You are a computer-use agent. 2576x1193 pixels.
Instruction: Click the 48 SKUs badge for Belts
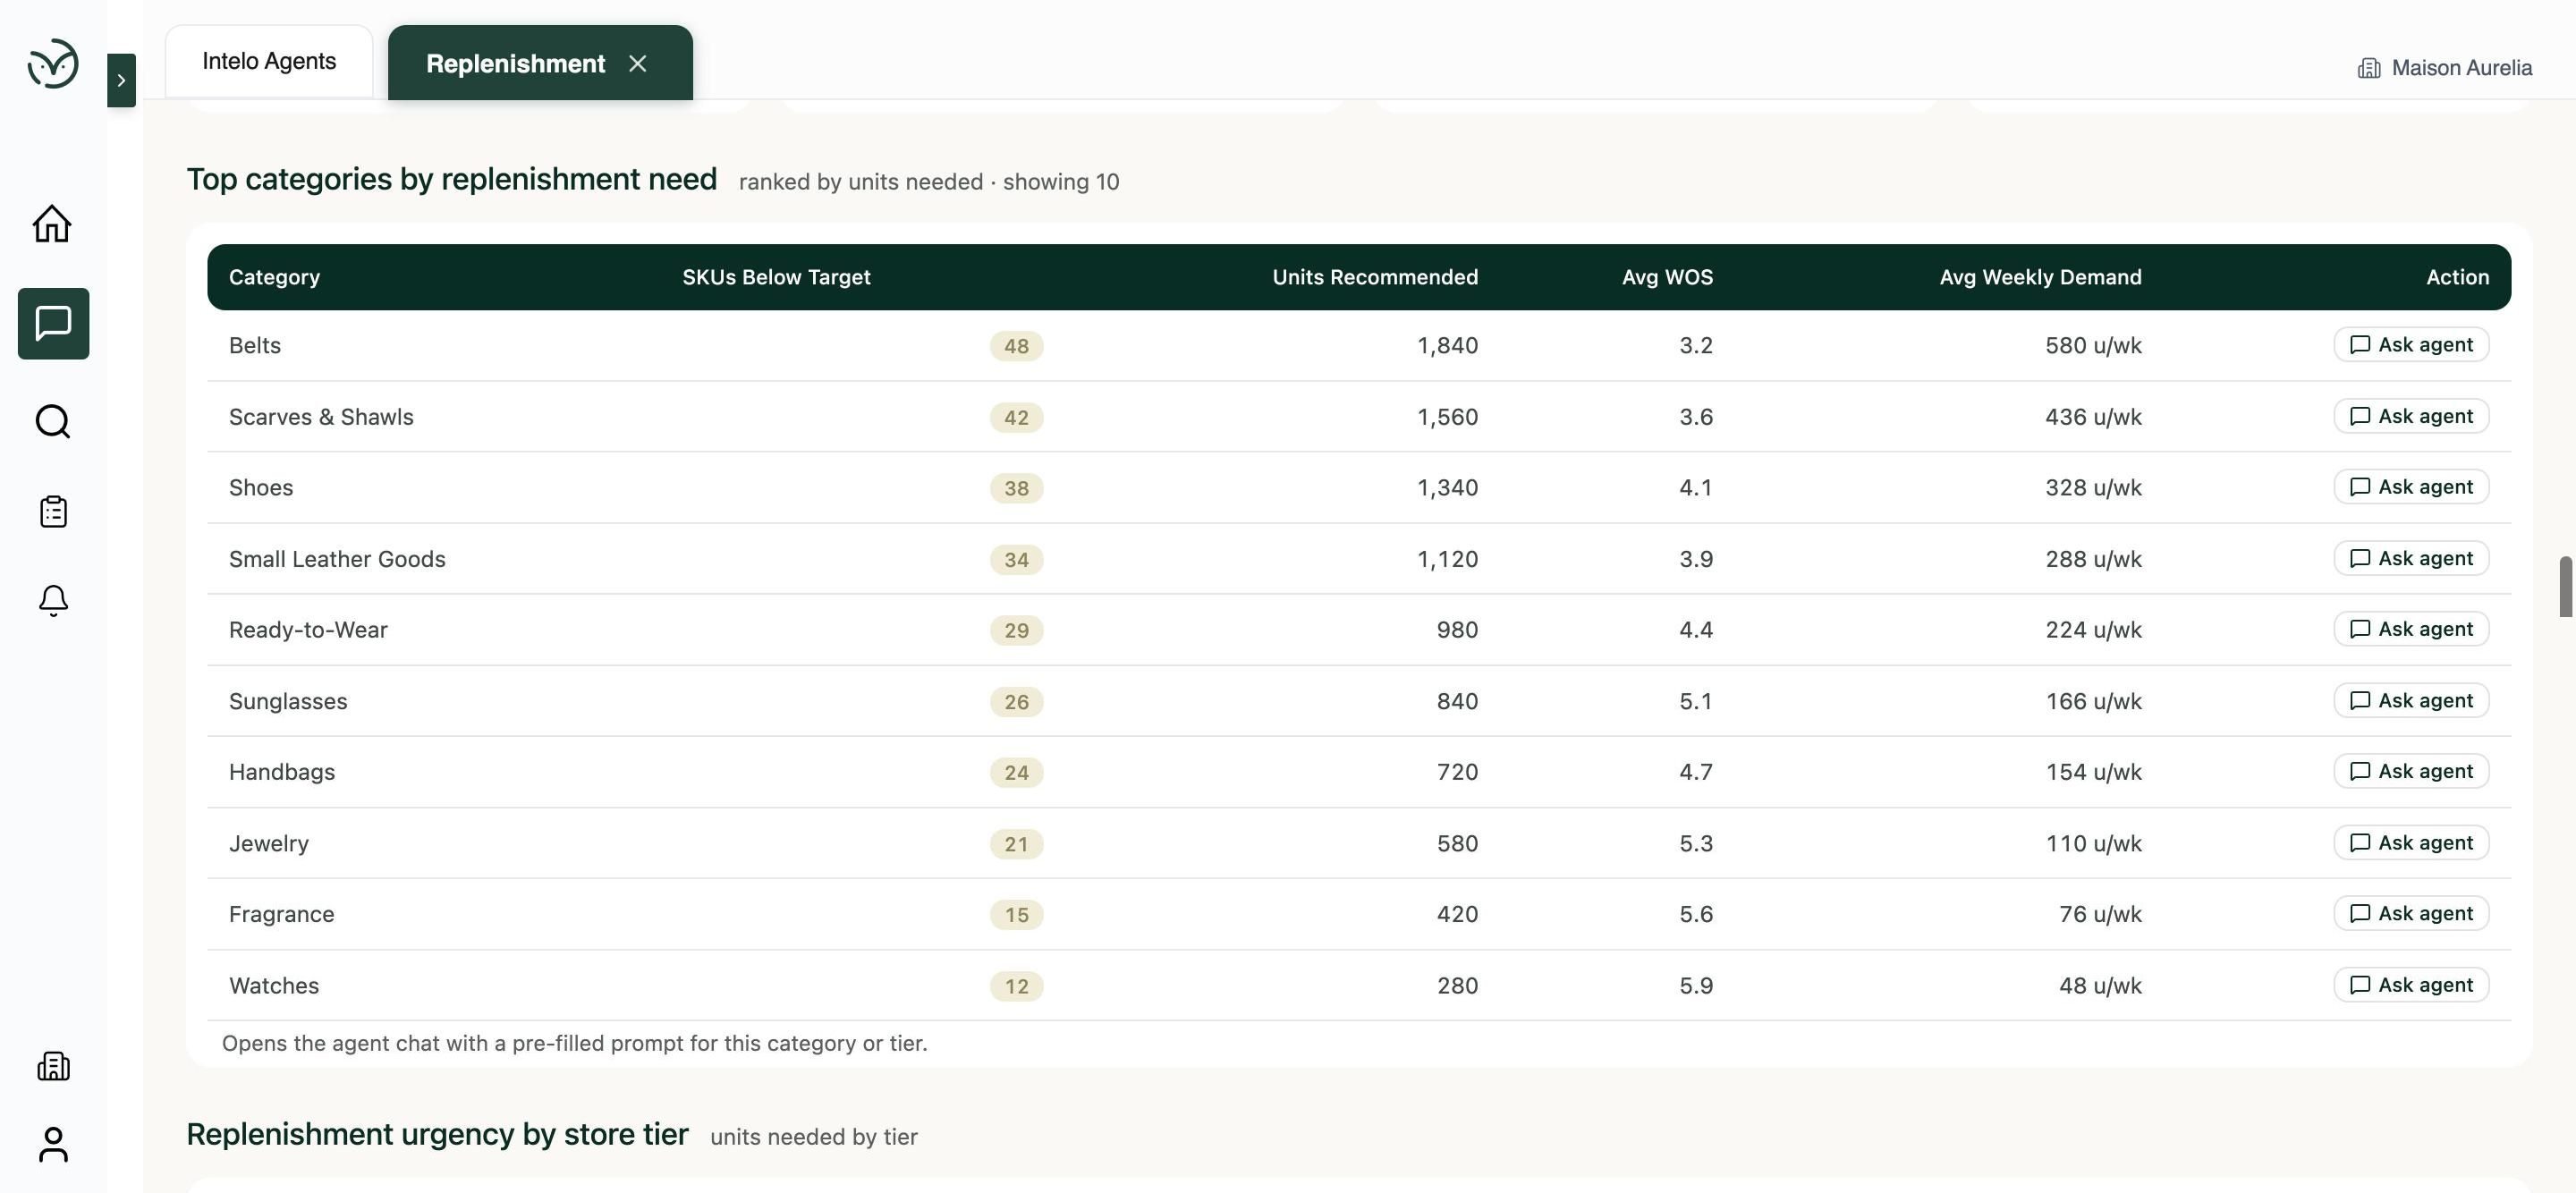pos(1016,346)
